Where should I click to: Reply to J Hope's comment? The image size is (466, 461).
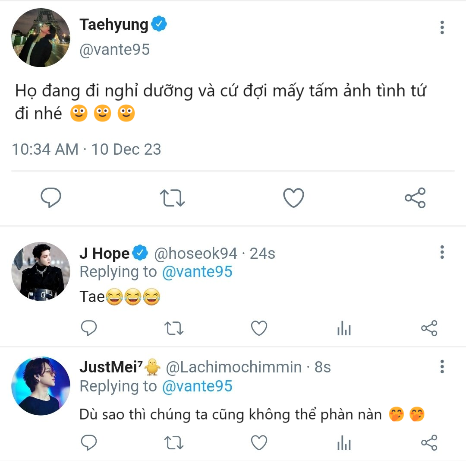pyautogui.click(x=89, y=328)
